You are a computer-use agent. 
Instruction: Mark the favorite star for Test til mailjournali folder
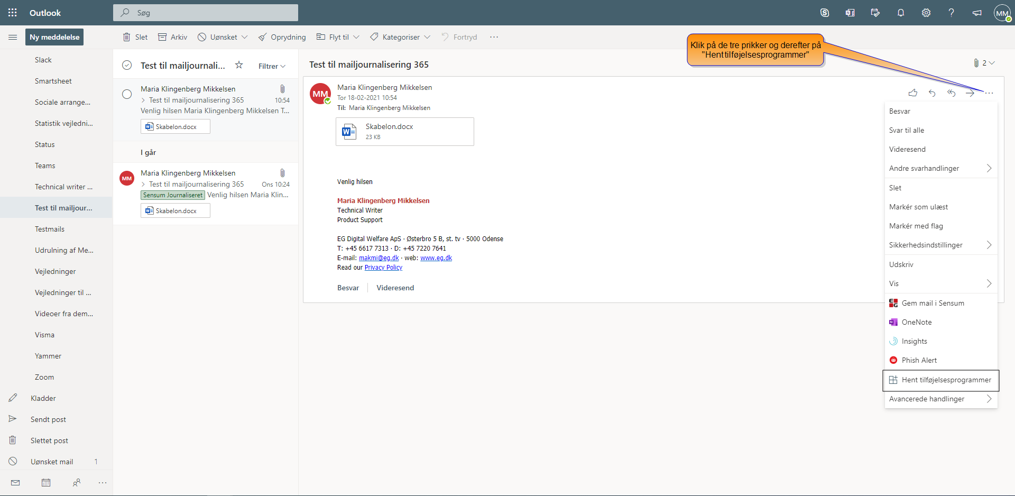tap(239, 65)
